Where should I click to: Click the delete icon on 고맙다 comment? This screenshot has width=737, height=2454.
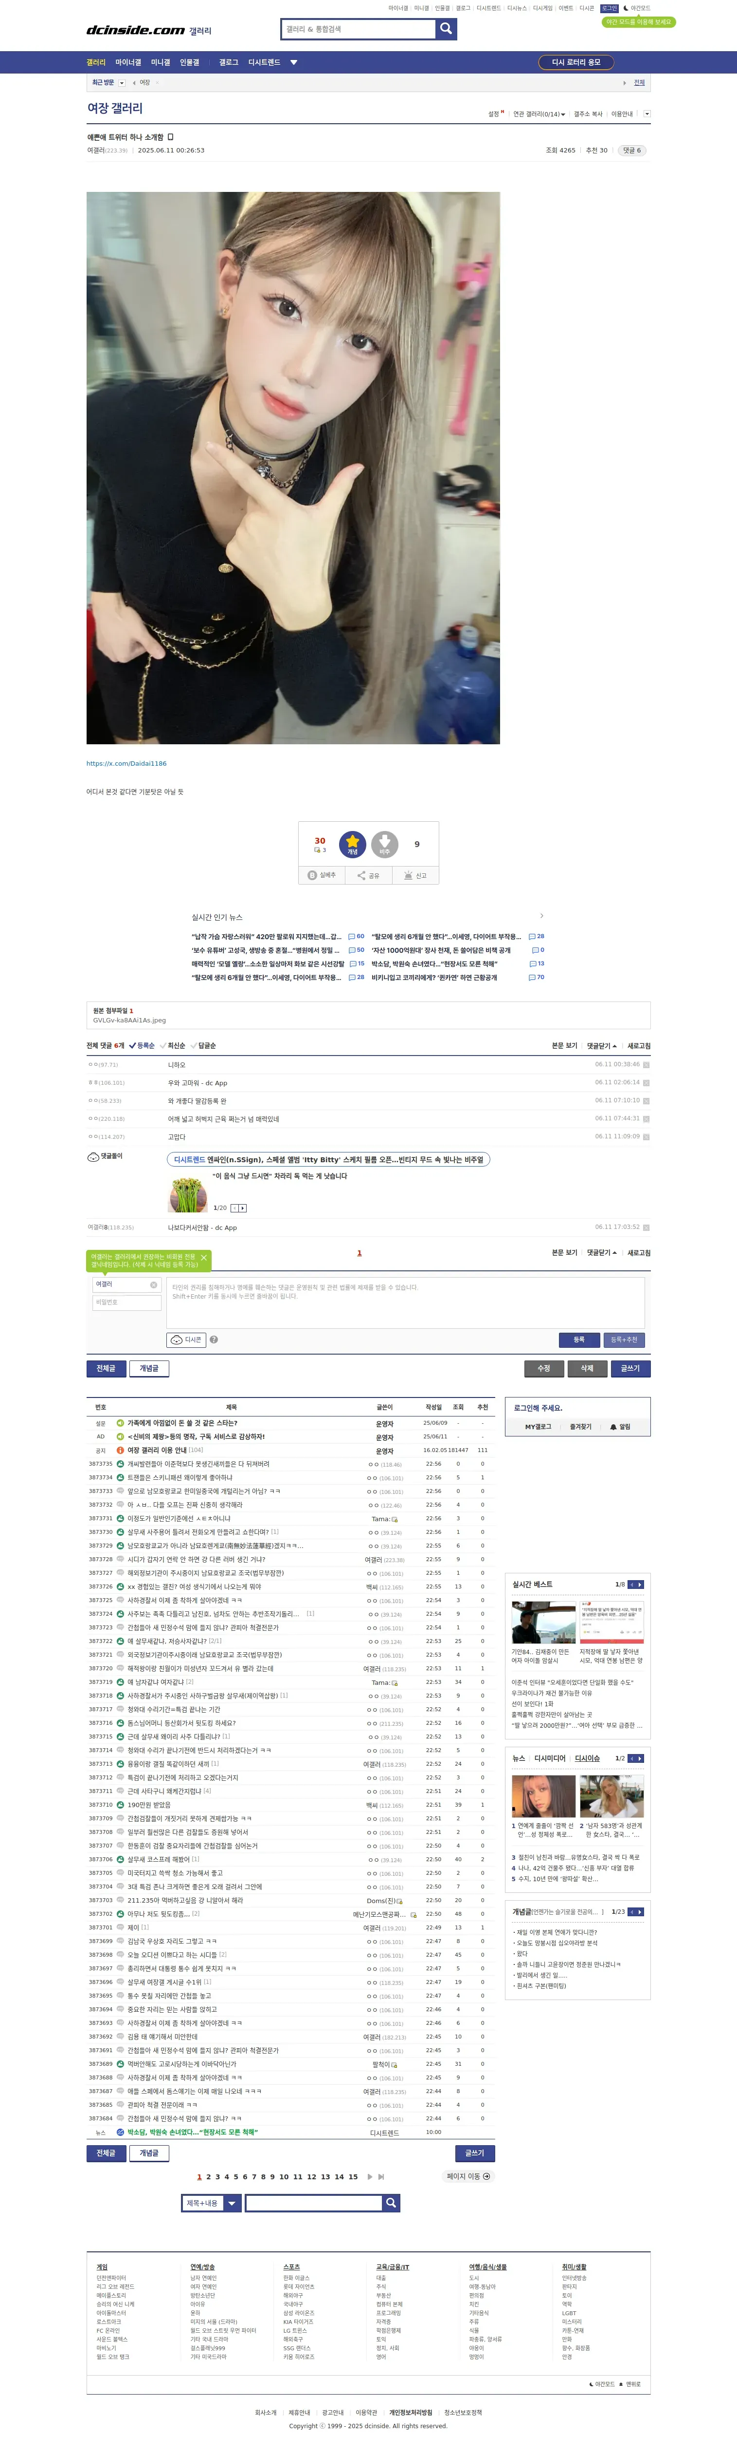click(647, 1136)
